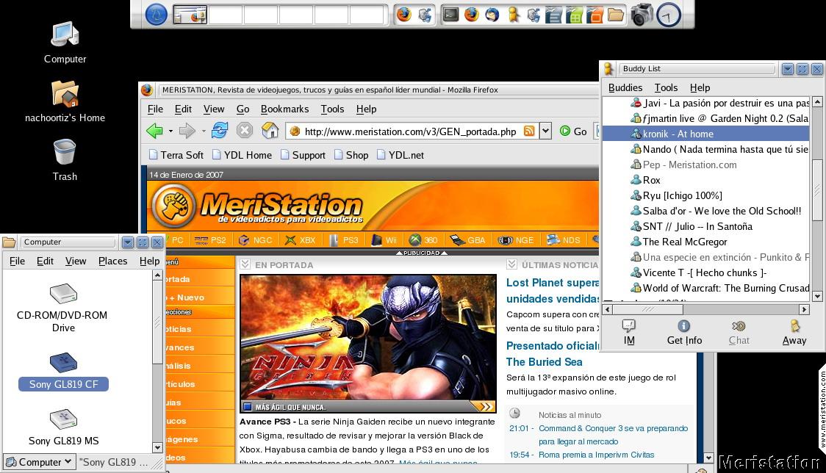Launch the terminal from the top panel
Viewport: 826px width, 473px height.
(451, 14)
